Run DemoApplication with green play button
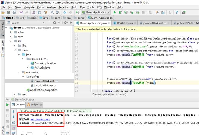Screen dimensions: 199x135 [115, 12]
